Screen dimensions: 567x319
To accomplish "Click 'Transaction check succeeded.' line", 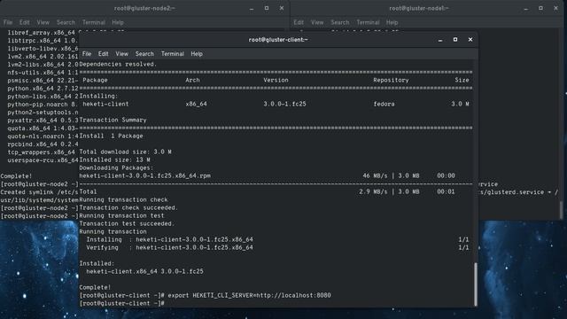I will pyautogui.click(x=128, y=208).
